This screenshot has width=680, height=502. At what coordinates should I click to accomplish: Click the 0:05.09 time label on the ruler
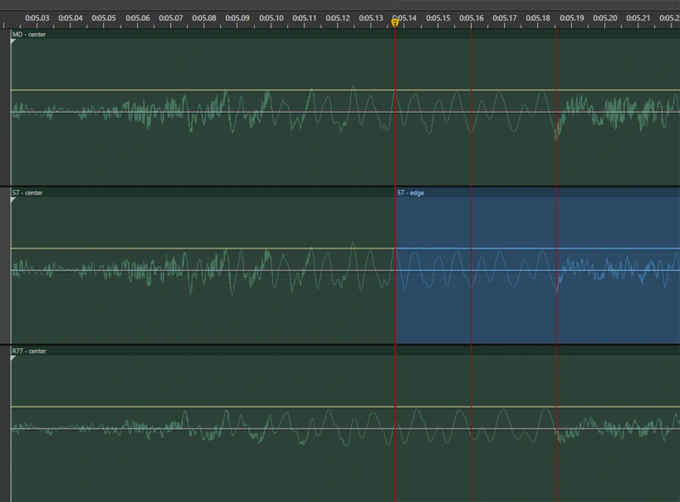pos(237,18)
